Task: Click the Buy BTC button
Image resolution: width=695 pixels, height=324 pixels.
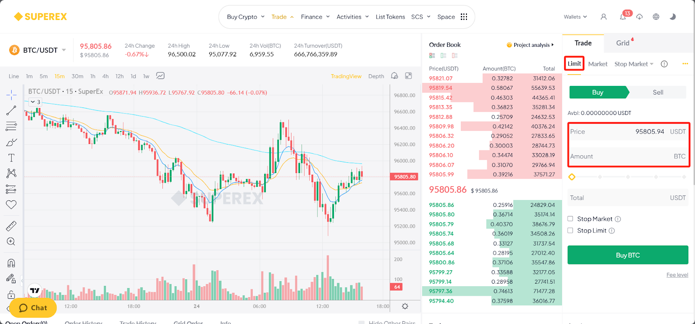Action: pos(628,255)
